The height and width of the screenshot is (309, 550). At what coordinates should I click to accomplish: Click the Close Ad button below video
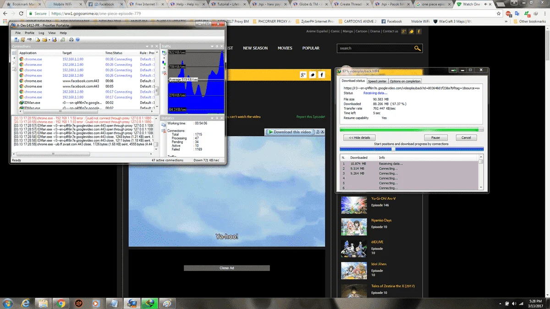[x=227, y=268]
